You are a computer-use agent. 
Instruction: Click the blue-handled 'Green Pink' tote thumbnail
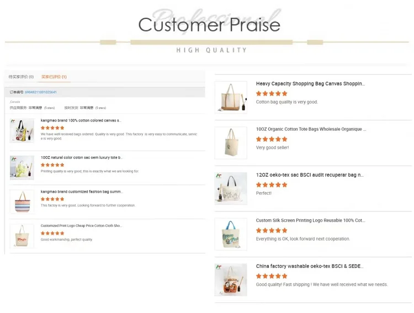(x=231, y=234)
